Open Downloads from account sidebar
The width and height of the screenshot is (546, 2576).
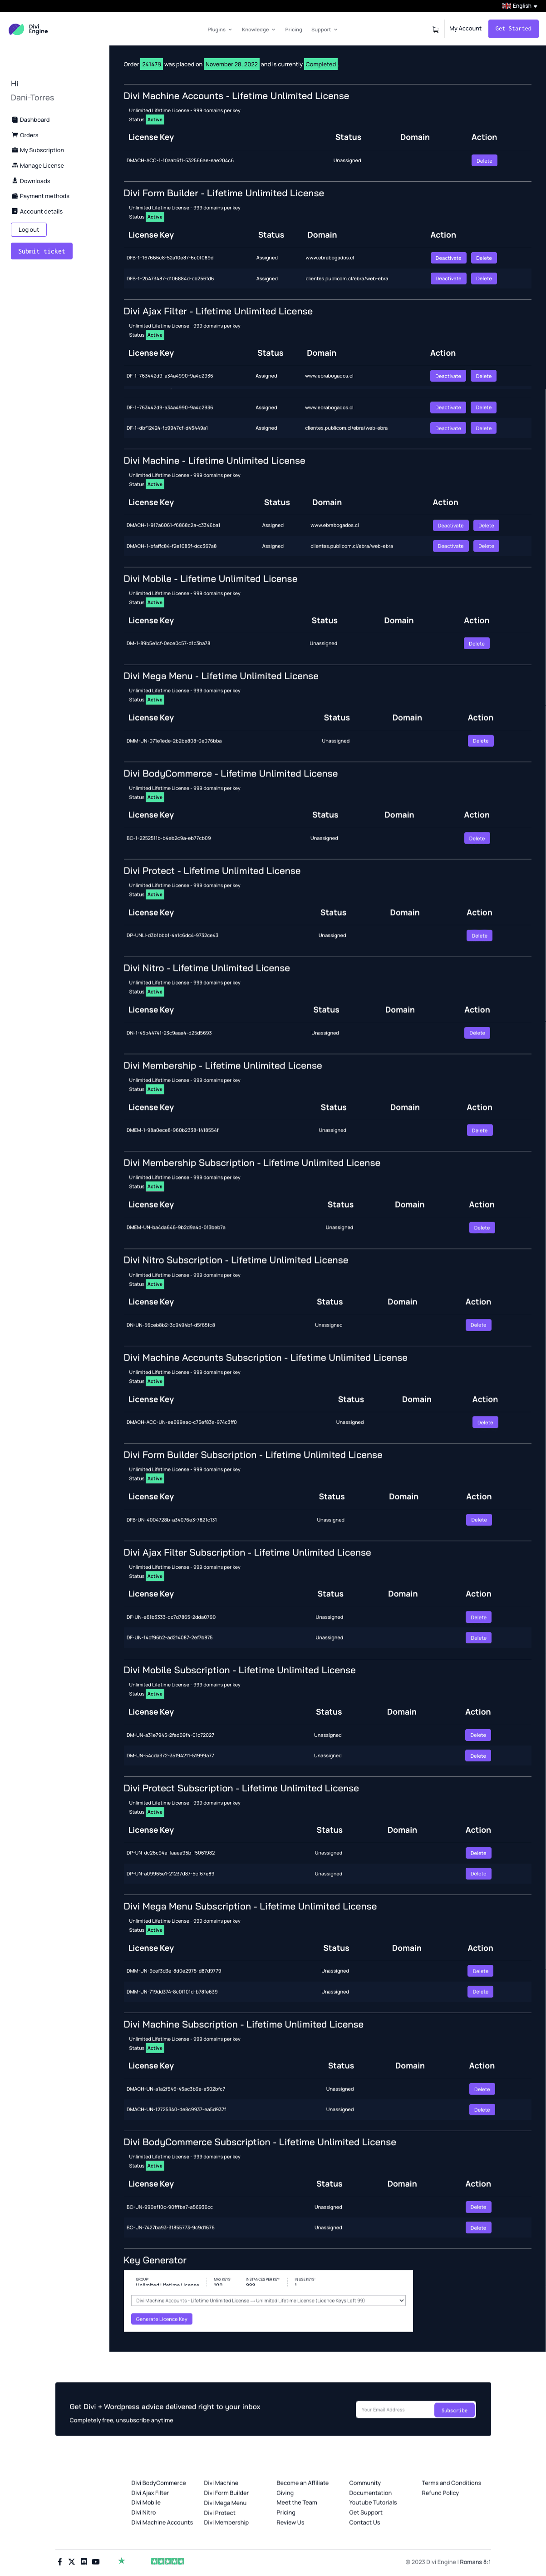(x=34, y=181)
